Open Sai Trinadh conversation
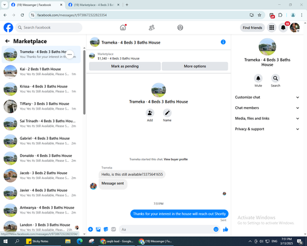The width and height of the screenshot is (307, 246). point(41,124)
